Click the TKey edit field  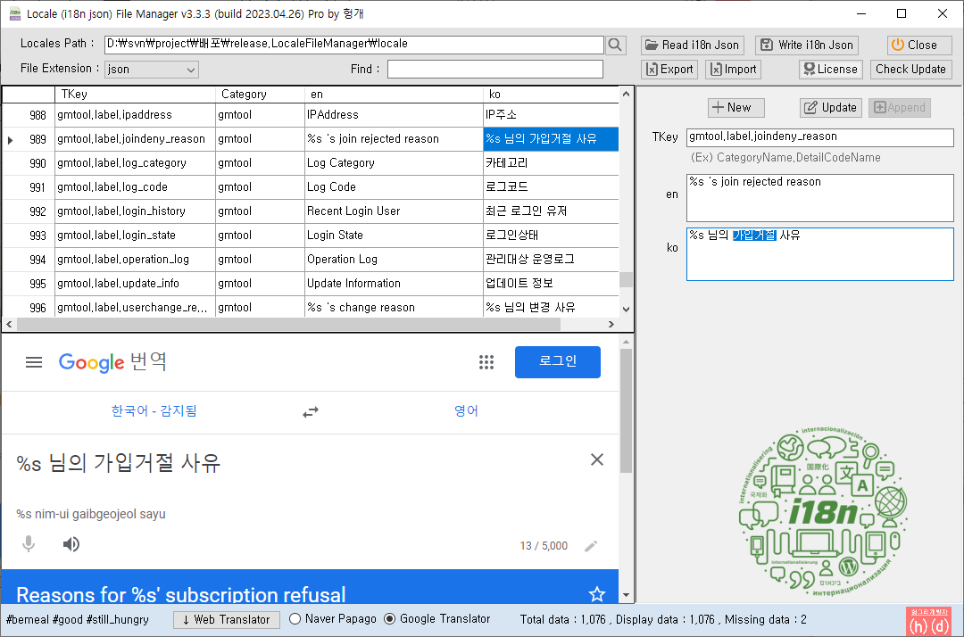tap(820, 137)
